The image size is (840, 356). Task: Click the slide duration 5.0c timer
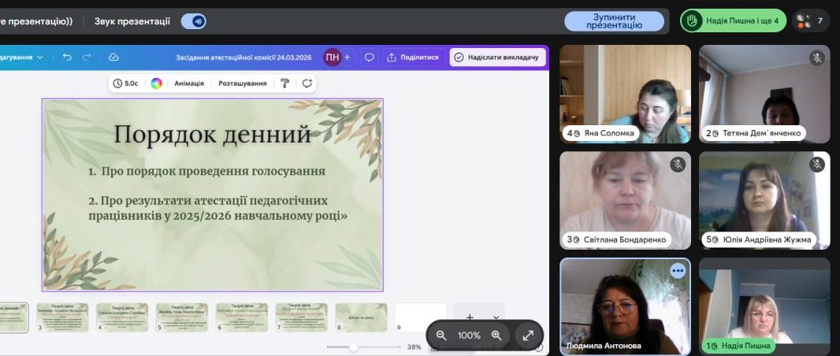pos(126,83)
